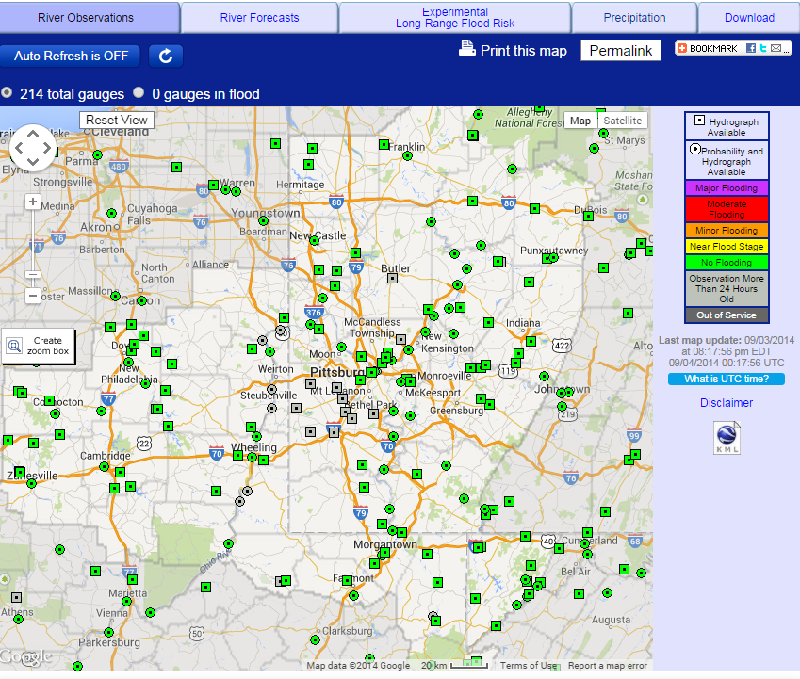Click the gray gauge marker at Butler
Viewport: 800px width, 679px height.
[392, 279]
